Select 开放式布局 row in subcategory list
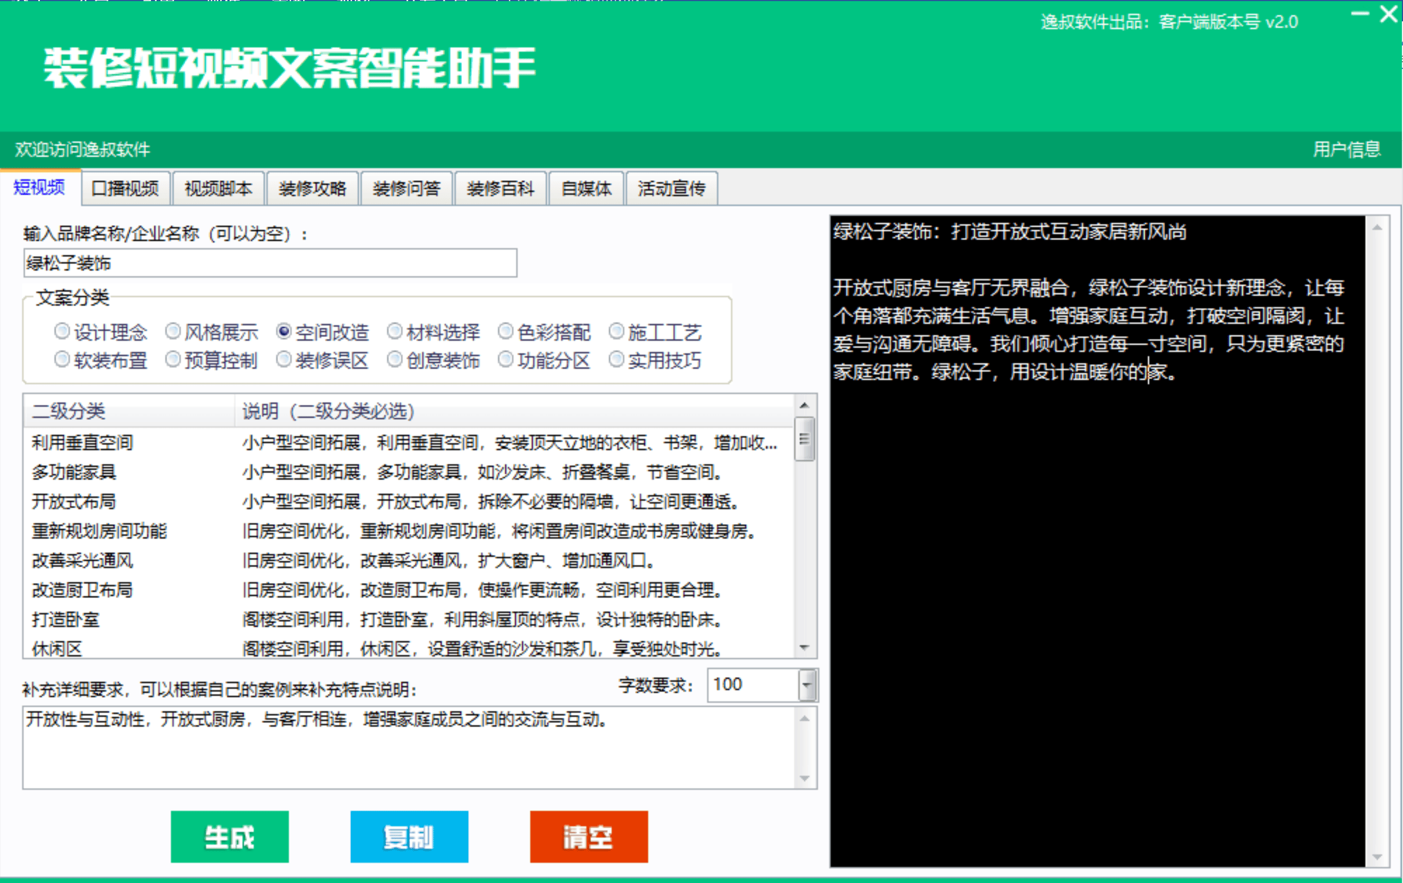1403x883 pixels. (74, 501)
